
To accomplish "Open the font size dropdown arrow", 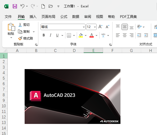I will [95, 27].
